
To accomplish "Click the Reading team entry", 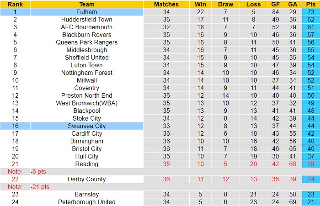I will pos(86,164).
